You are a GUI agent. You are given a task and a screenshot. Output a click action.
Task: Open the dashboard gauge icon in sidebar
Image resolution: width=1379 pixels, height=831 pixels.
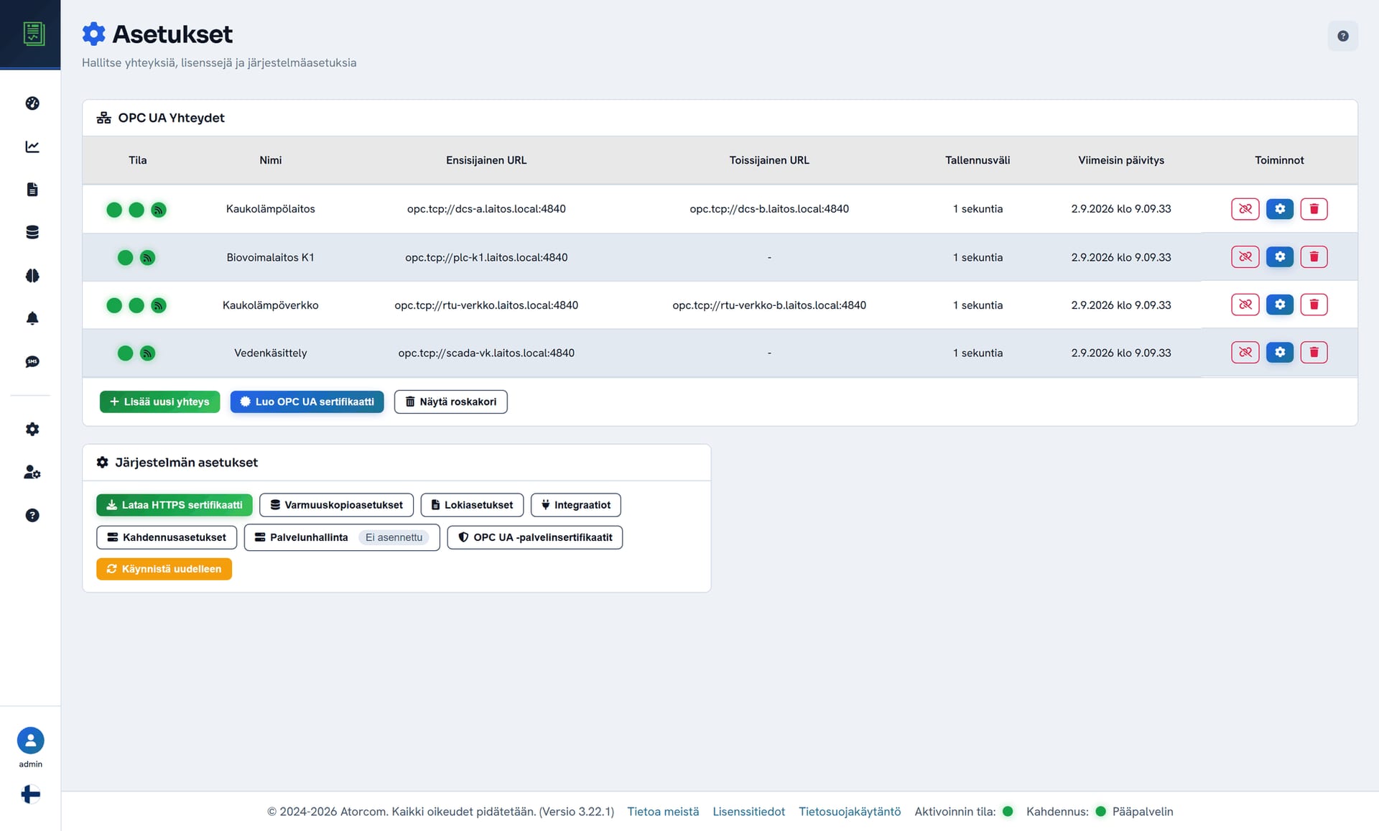click(32, 103)
